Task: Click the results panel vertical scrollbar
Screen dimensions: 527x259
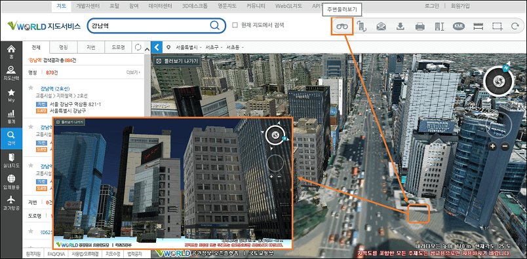Action: [147, 151]
